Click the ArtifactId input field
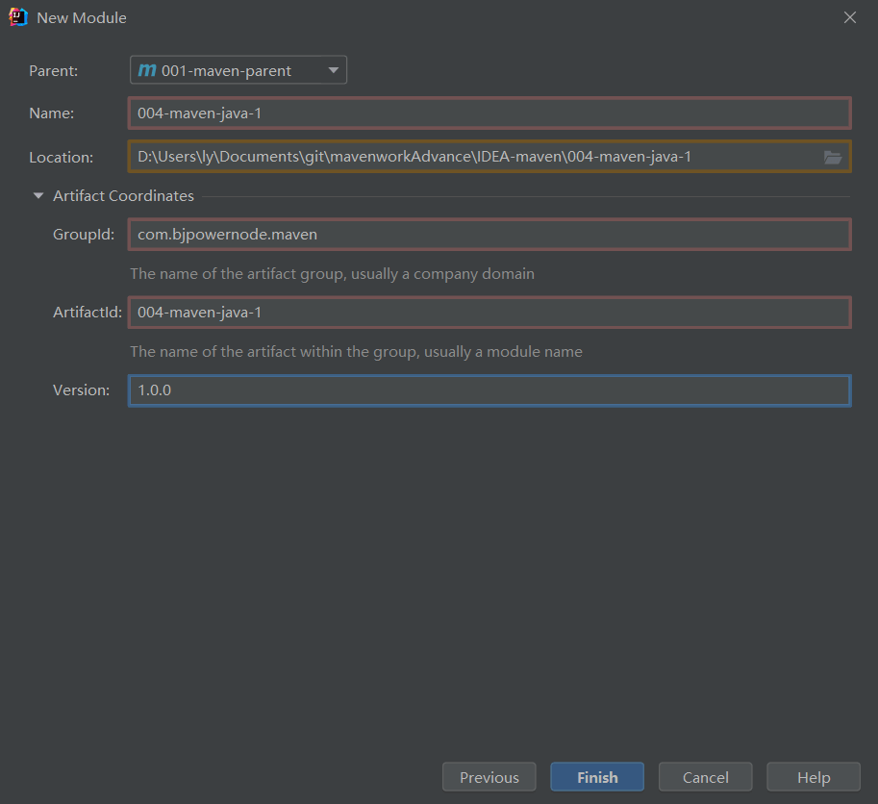 pos(489,313)
